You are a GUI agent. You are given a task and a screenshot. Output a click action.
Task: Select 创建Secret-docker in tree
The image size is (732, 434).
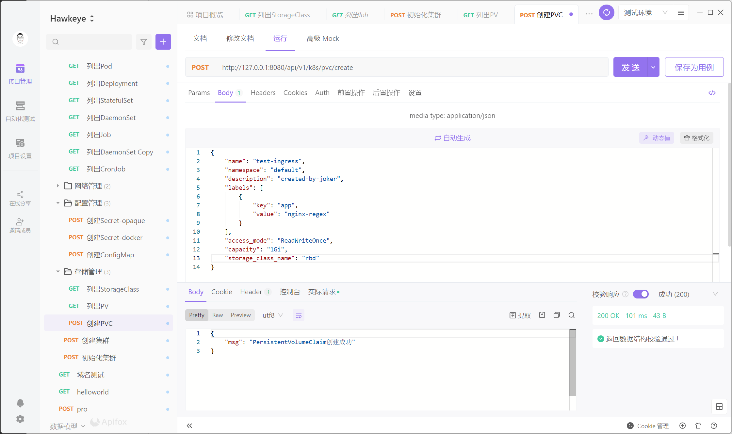click(x=108, y=238)
